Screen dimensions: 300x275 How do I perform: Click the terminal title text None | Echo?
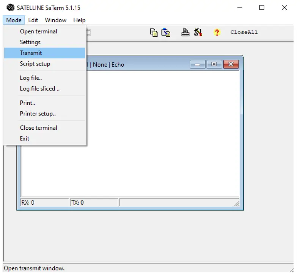pos(108,65)
